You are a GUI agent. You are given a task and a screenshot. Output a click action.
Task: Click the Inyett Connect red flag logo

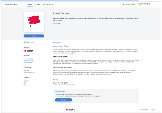[x=34, y=22]
